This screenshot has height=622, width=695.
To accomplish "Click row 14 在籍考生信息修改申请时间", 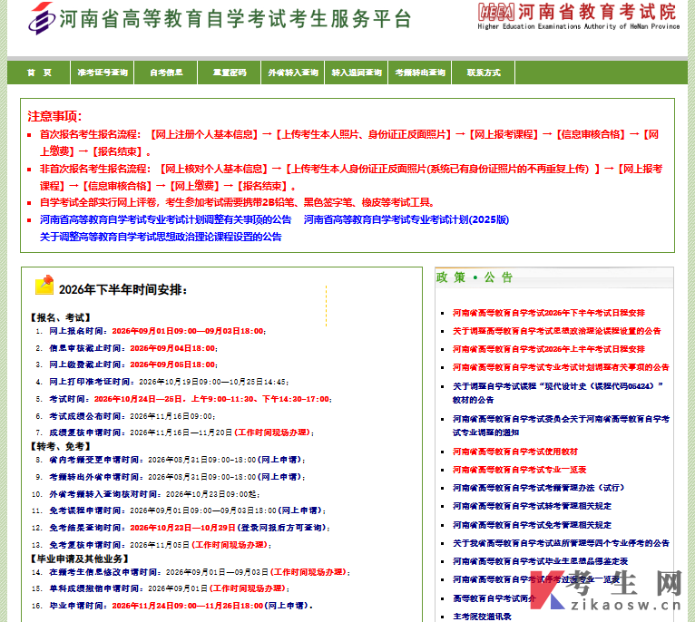I will click(191, 572).
